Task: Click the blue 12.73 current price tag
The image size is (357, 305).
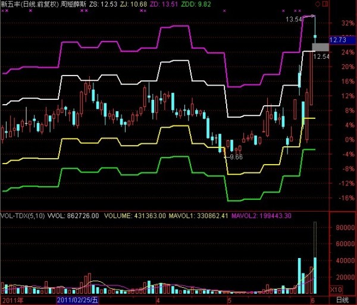Action: [337, 40]
